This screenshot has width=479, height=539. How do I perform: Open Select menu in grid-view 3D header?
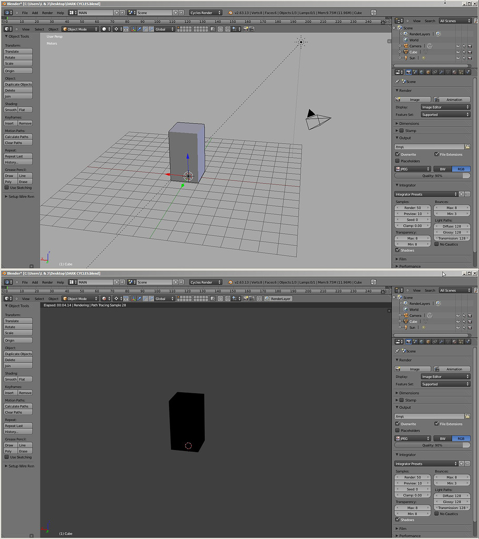coord(39,29)
